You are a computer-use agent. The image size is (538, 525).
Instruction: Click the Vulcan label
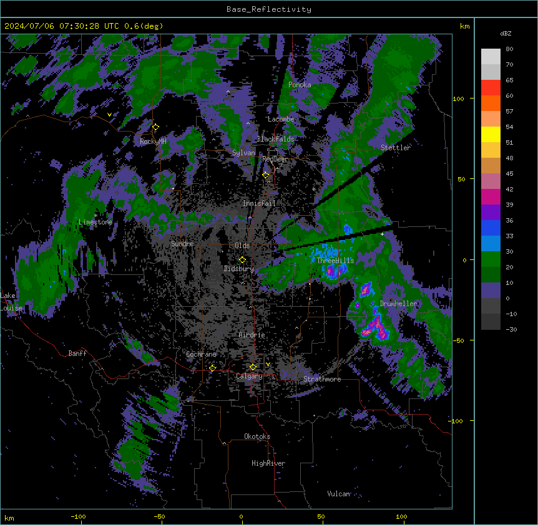tap(339, 494)
